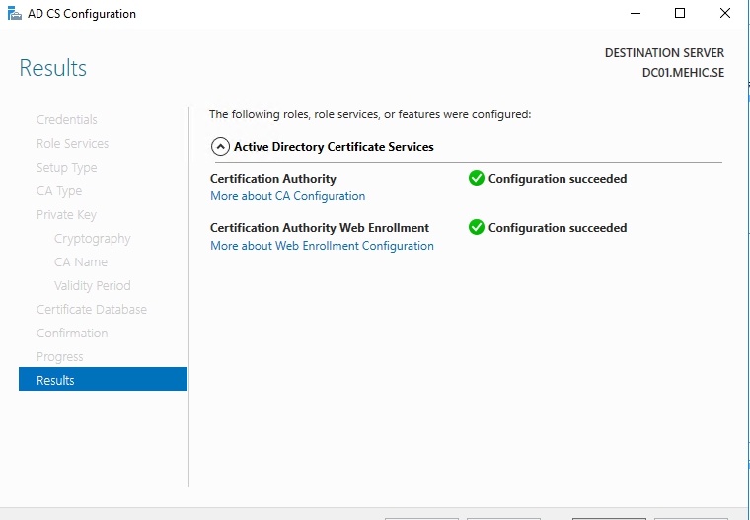Click the green checkmark for Web Enrollment
This screenshot has width=750, height=520.
tap(476, 227)
